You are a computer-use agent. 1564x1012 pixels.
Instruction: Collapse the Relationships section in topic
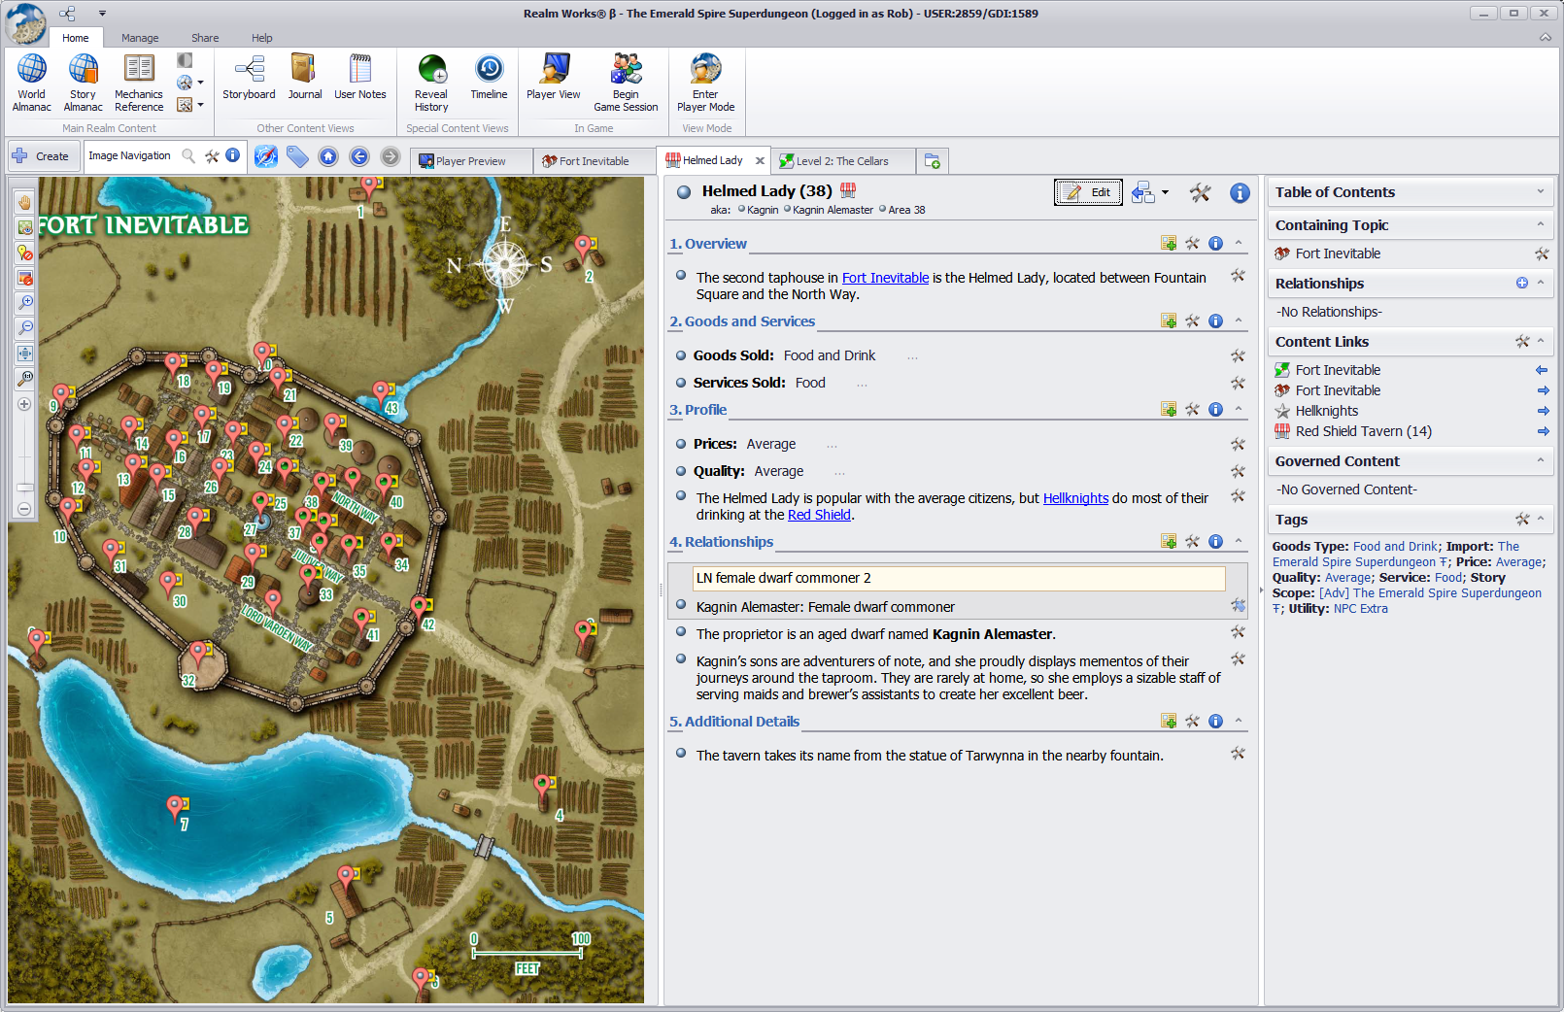1239,541
